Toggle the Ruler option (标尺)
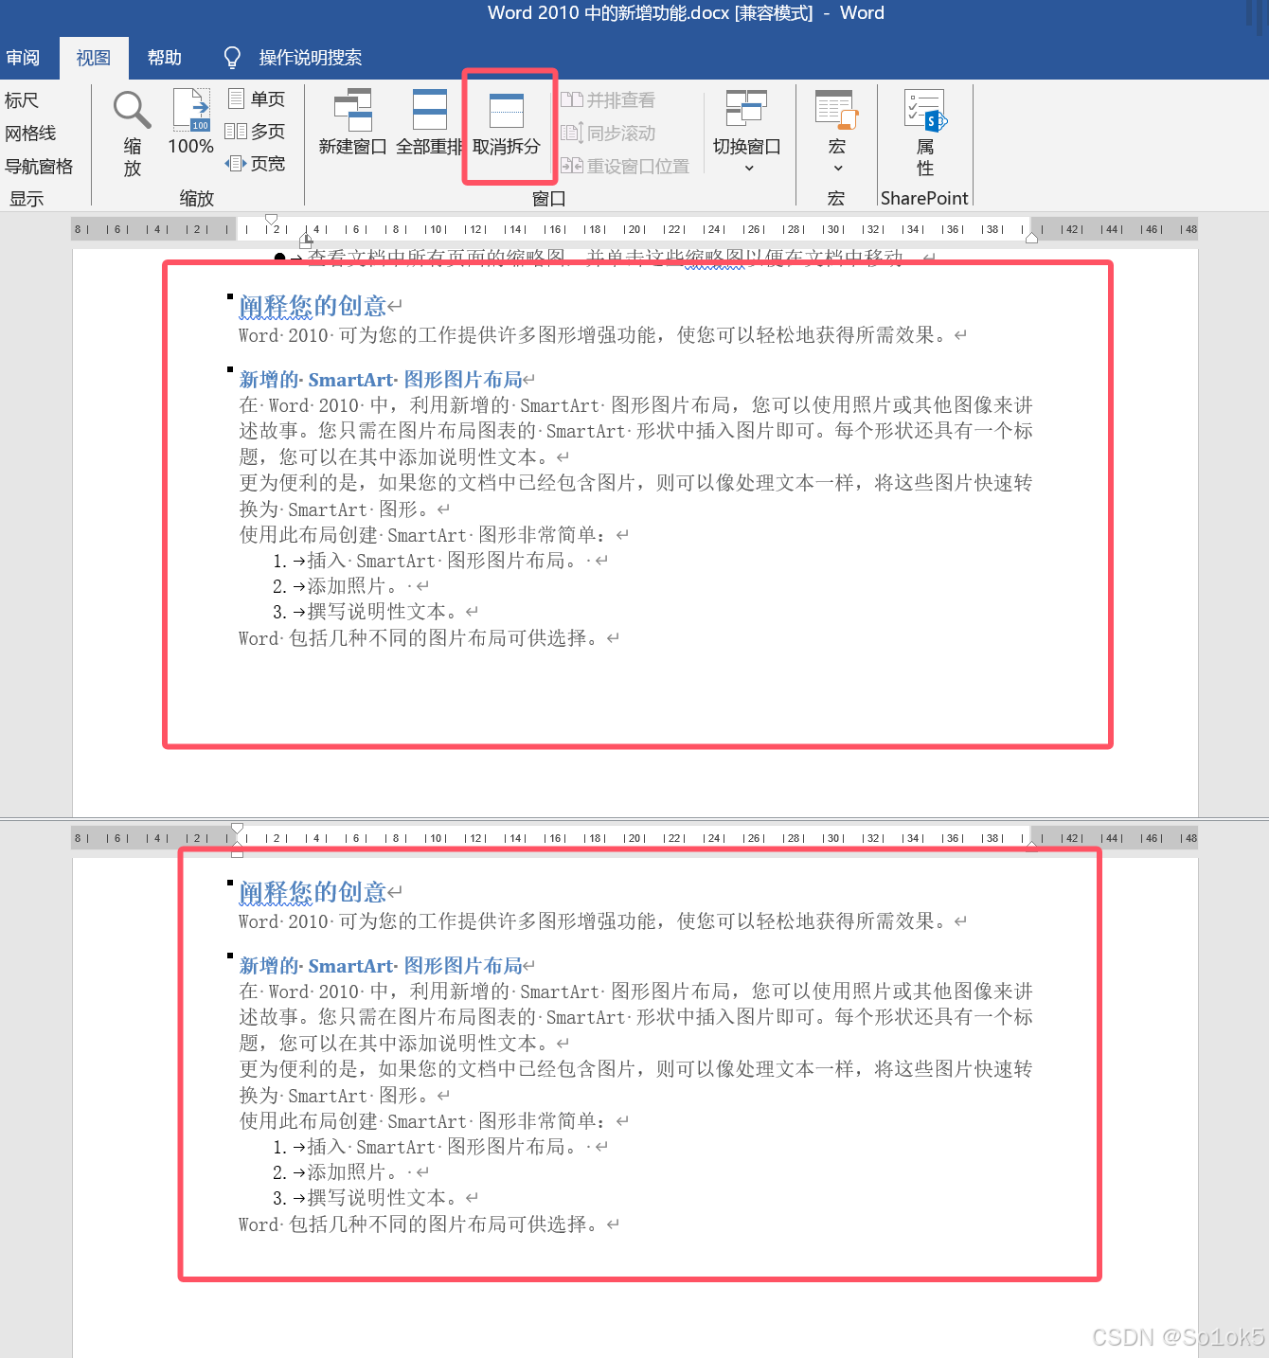The height and width of the screenshot is (1358, 1269). [22, 100]
